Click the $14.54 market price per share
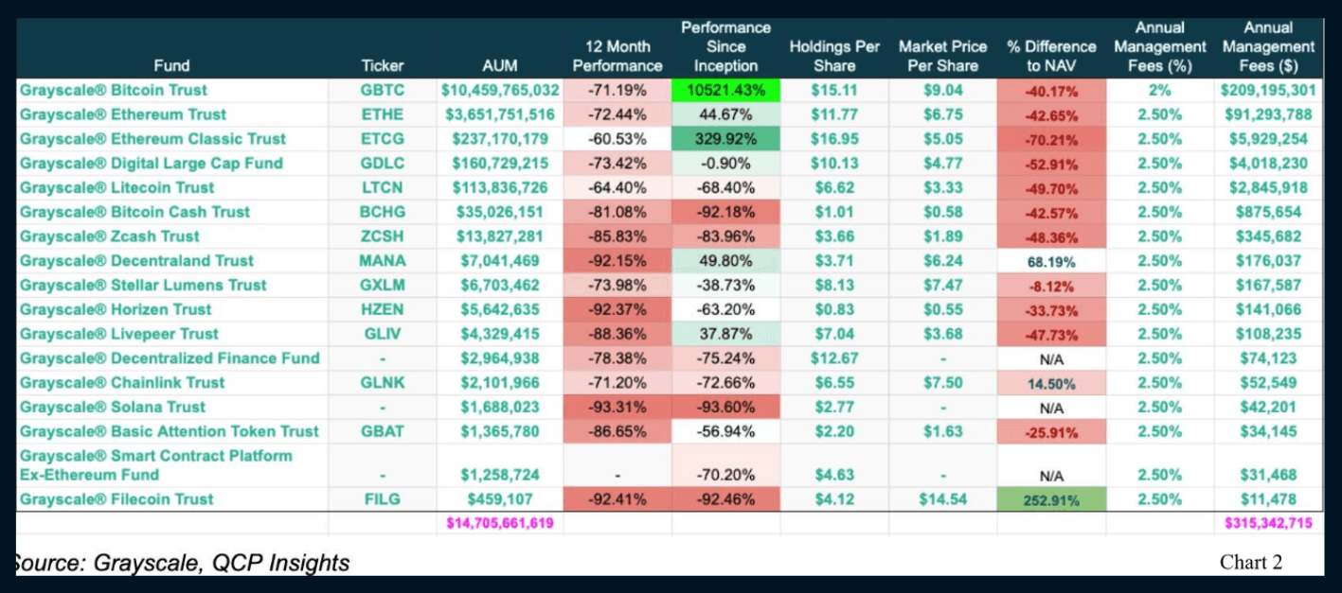 click(x=943, y=499)
